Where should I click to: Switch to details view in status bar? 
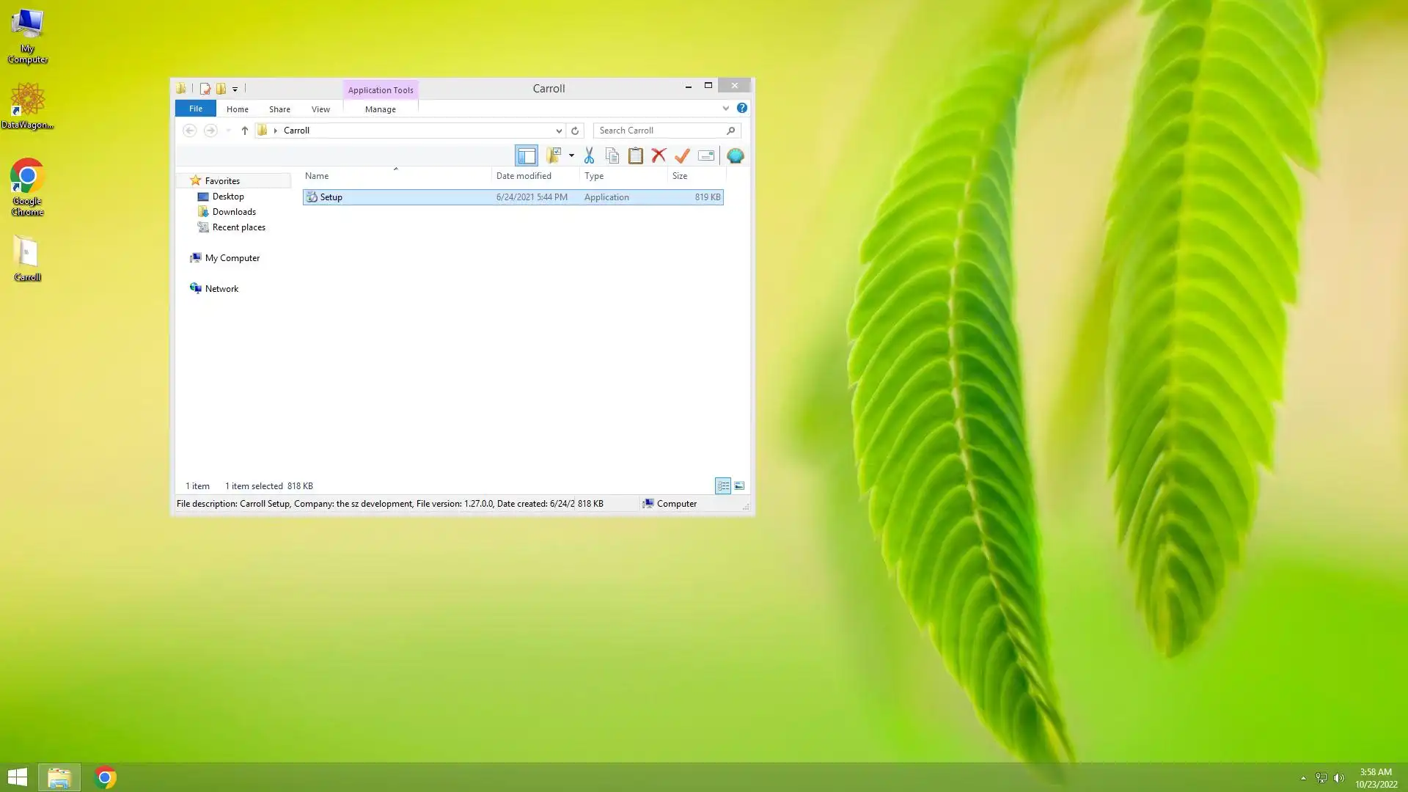723,485
